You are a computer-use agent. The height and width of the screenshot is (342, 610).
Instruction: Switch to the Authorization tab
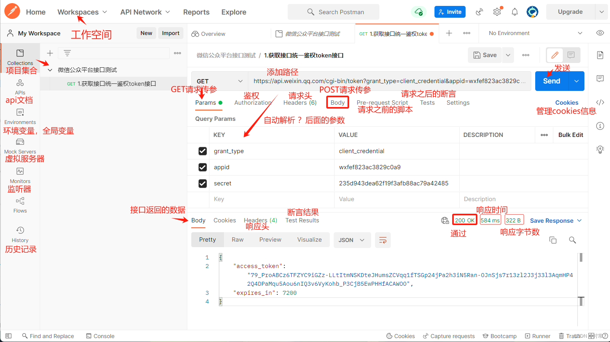[253, 103]
